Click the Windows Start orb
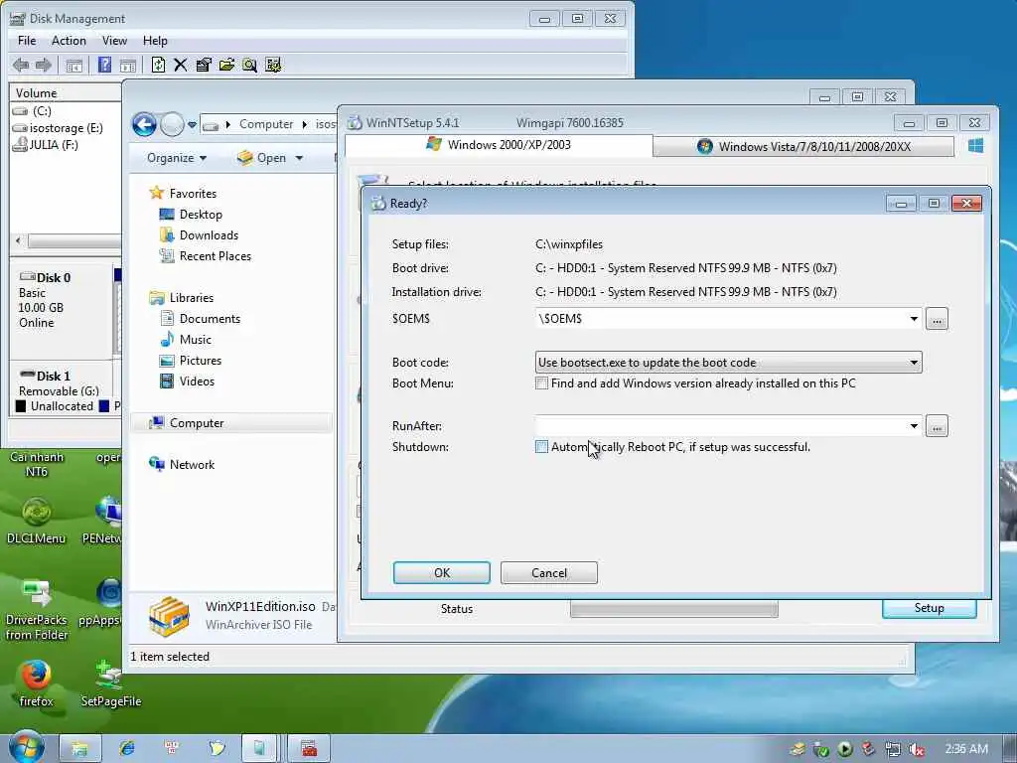This screenshot has width=1017, height=763. tap(25, 747)
